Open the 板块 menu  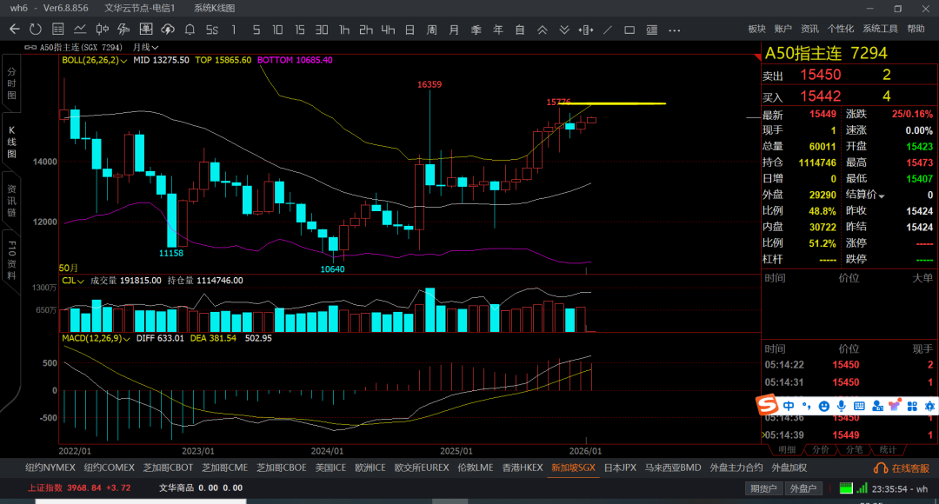click(757, 29)
